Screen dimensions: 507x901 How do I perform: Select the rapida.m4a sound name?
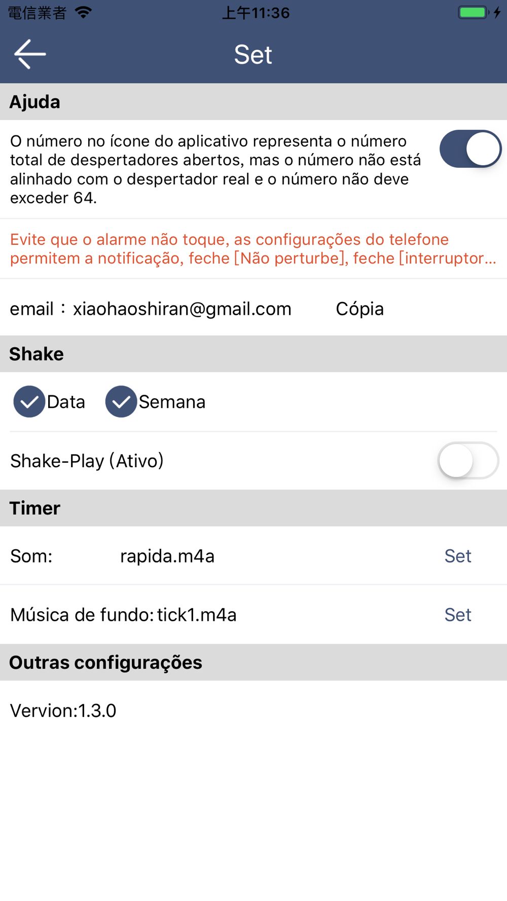point(167,556)
